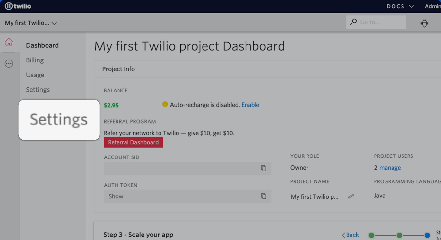
Task: Click the Account SID field
Action: [187, 168]
